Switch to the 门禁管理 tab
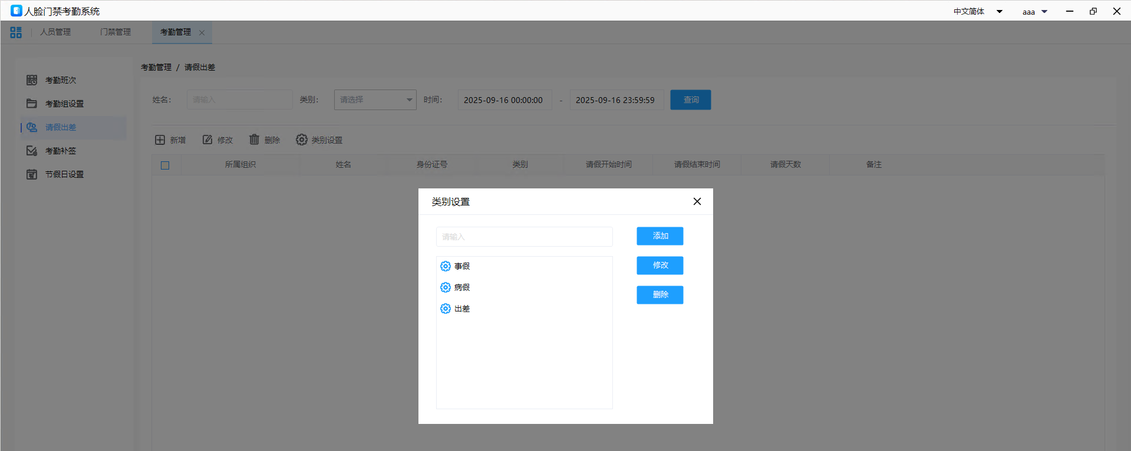The width and height of the screenshot is (1131, 451). click(116, 32)
